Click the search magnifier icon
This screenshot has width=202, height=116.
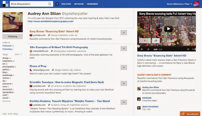pyautogui.click(x=50, y=4)
